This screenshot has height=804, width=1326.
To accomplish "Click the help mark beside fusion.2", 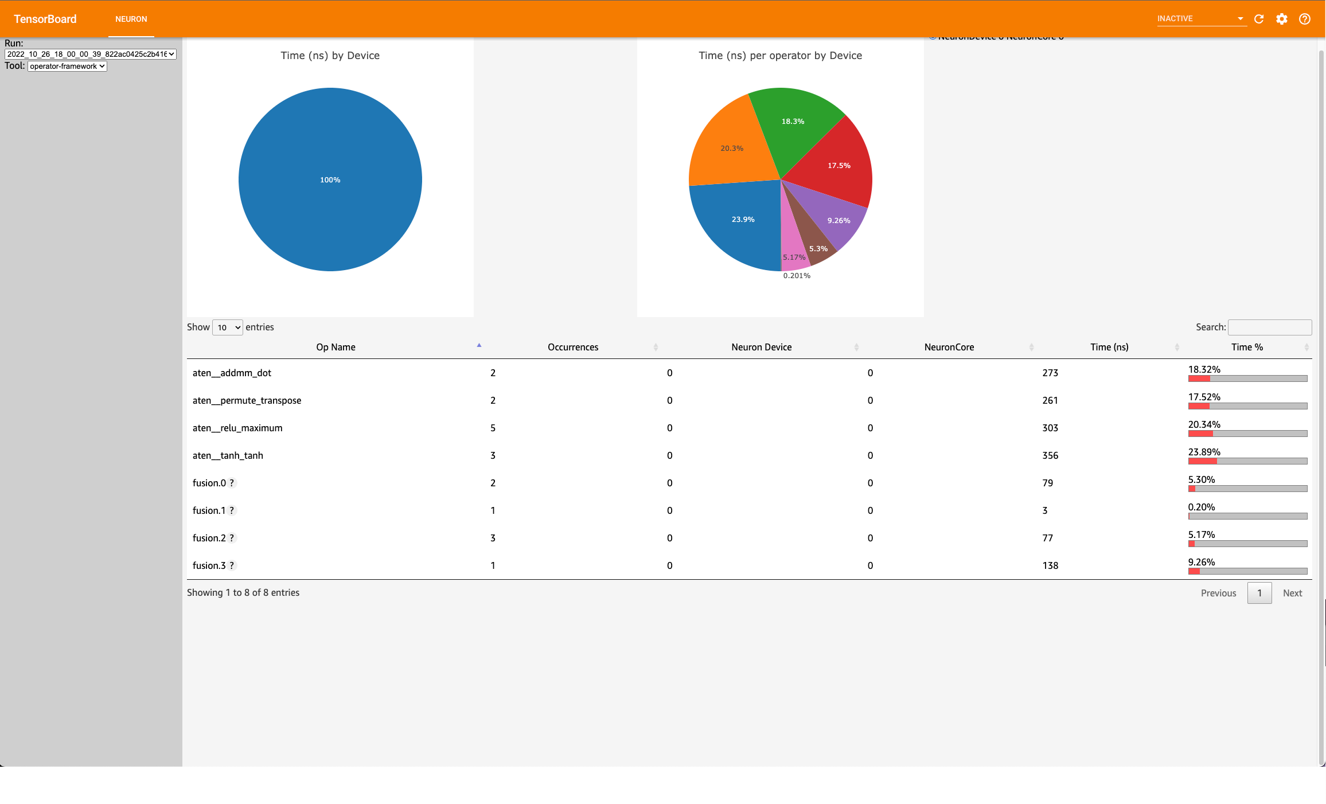I will click(232, 538).
